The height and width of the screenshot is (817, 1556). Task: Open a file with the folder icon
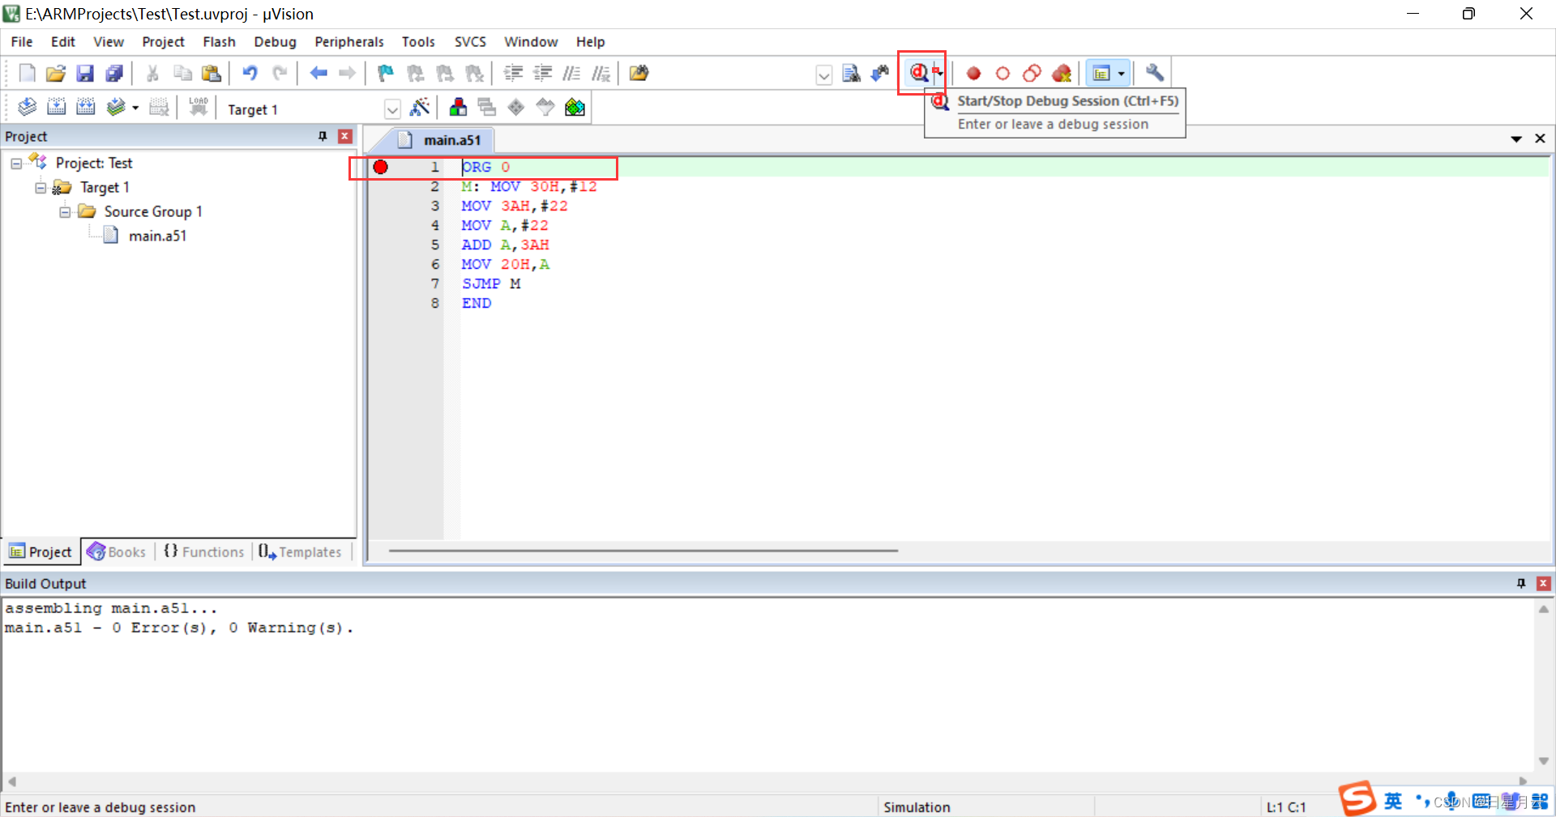coord(56,74)
